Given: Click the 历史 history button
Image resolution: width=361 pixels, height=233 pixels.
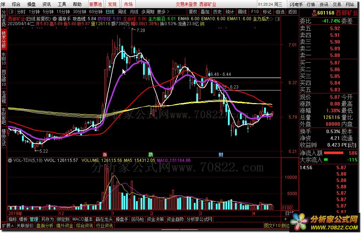Looking at the screenshot, I should [x=217, y=11].
